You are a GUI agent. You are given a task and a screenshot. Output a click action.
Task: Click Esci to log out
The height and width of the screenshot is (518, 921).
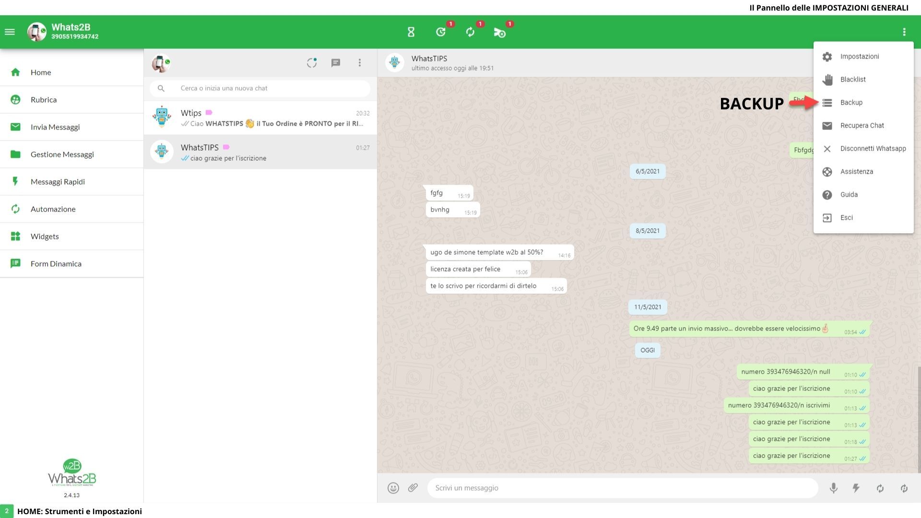863,218
